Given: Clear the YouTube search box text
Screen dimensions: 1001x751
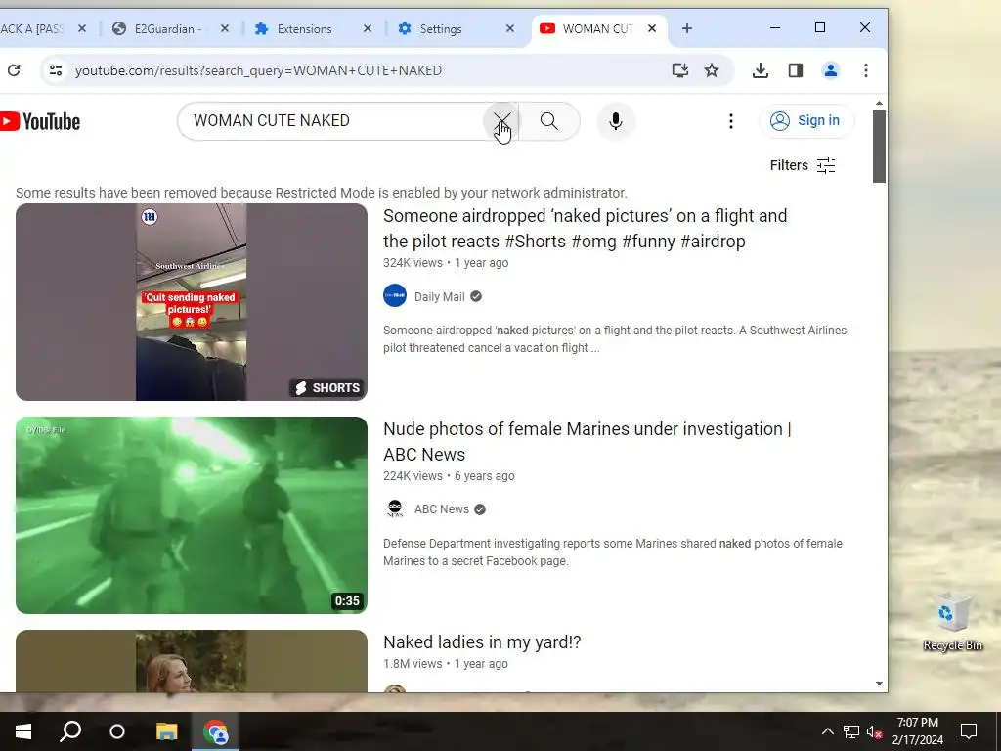Looking at the screenshot, I should pyautogui.click(x=501, y=120).
